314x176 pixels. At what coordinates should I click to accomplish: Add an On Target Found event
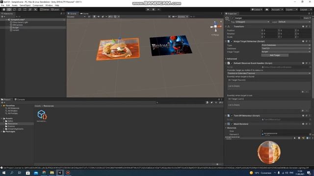303,92
